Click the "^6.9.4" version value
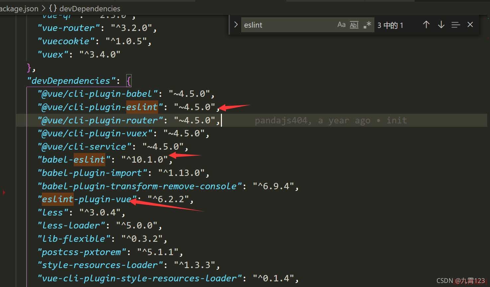The image size is (490, 287). (273, 186)
